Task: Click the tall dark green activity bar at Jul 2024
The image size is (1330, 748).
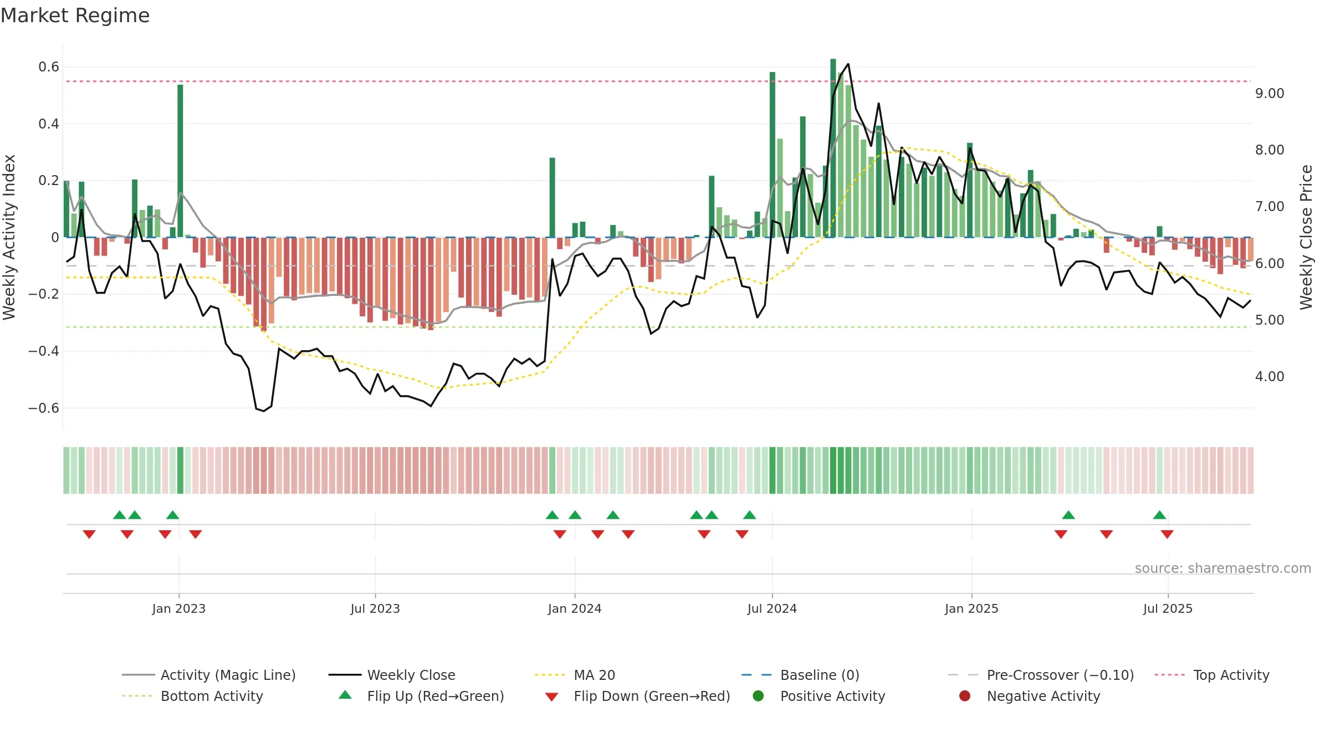Action: click(x=773, y=155)
